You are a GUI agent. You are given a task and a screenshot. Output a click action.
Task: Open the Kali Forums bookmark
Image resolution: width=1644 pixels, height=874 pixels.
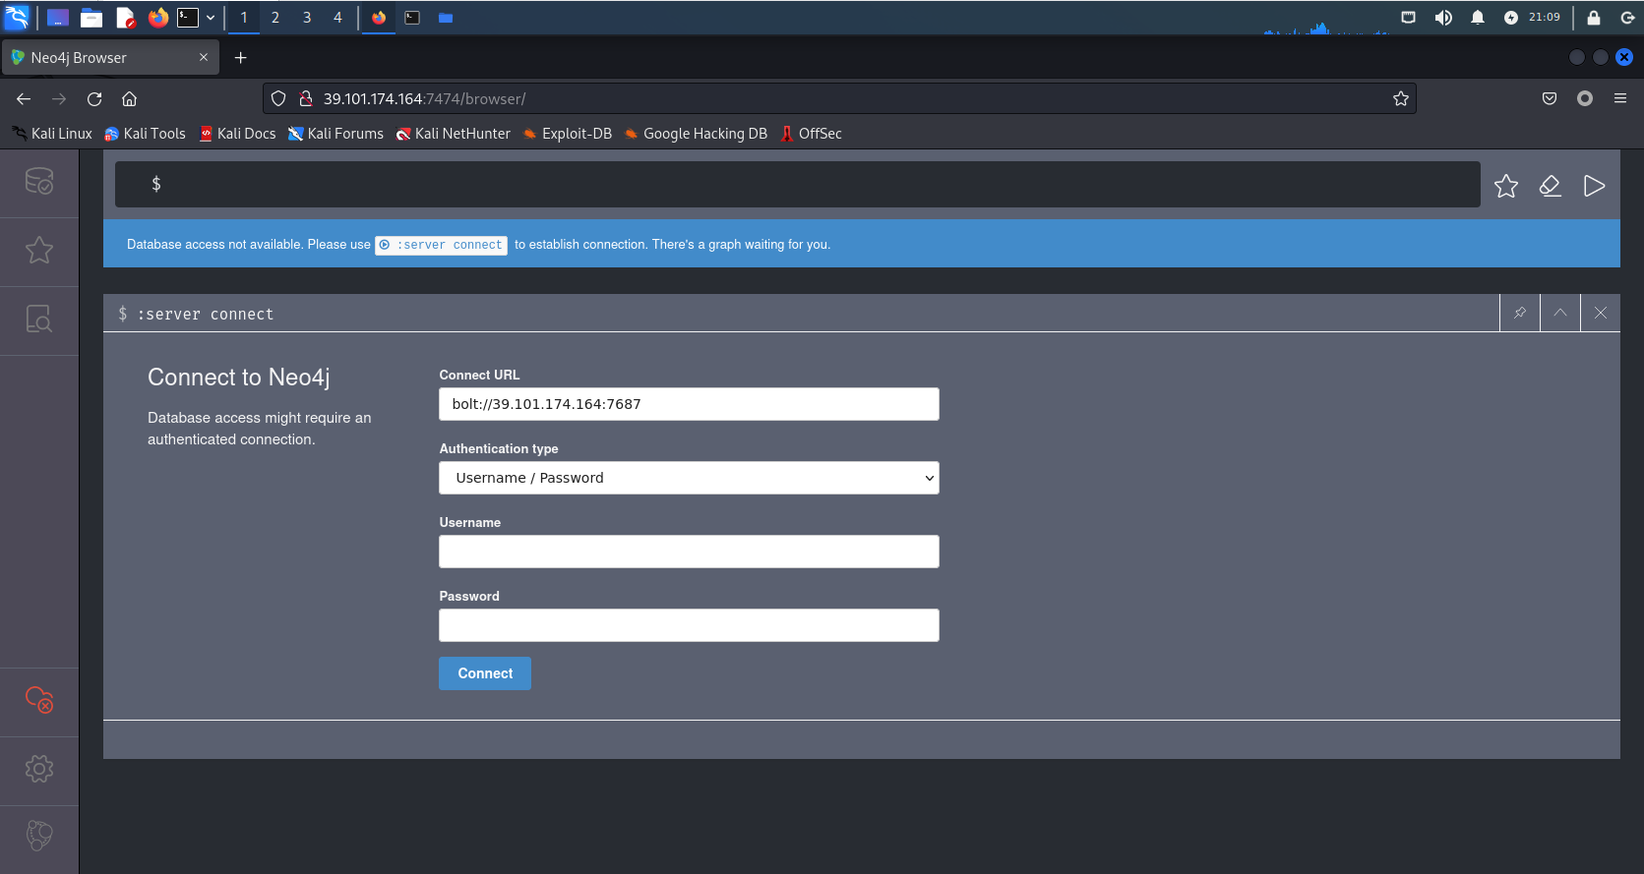pyautogui.click(x=335, y=134)
